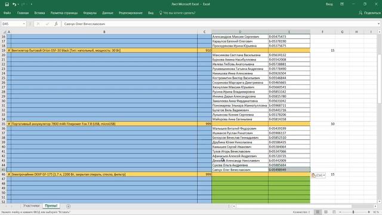Select cell 'Булатов Виль Вадимович'
The image size is (382, 215).
tap(240, 110)
